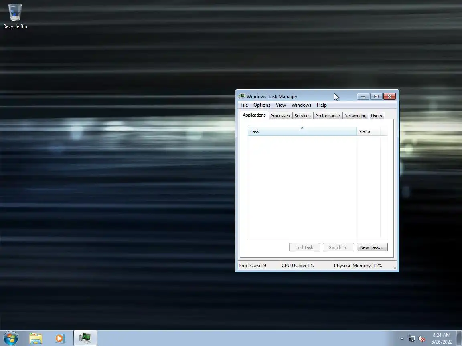The width and height of the screenshot is (462, 346).
Task: Click Physical Memory: 15% status text
Action: point(358,266)
